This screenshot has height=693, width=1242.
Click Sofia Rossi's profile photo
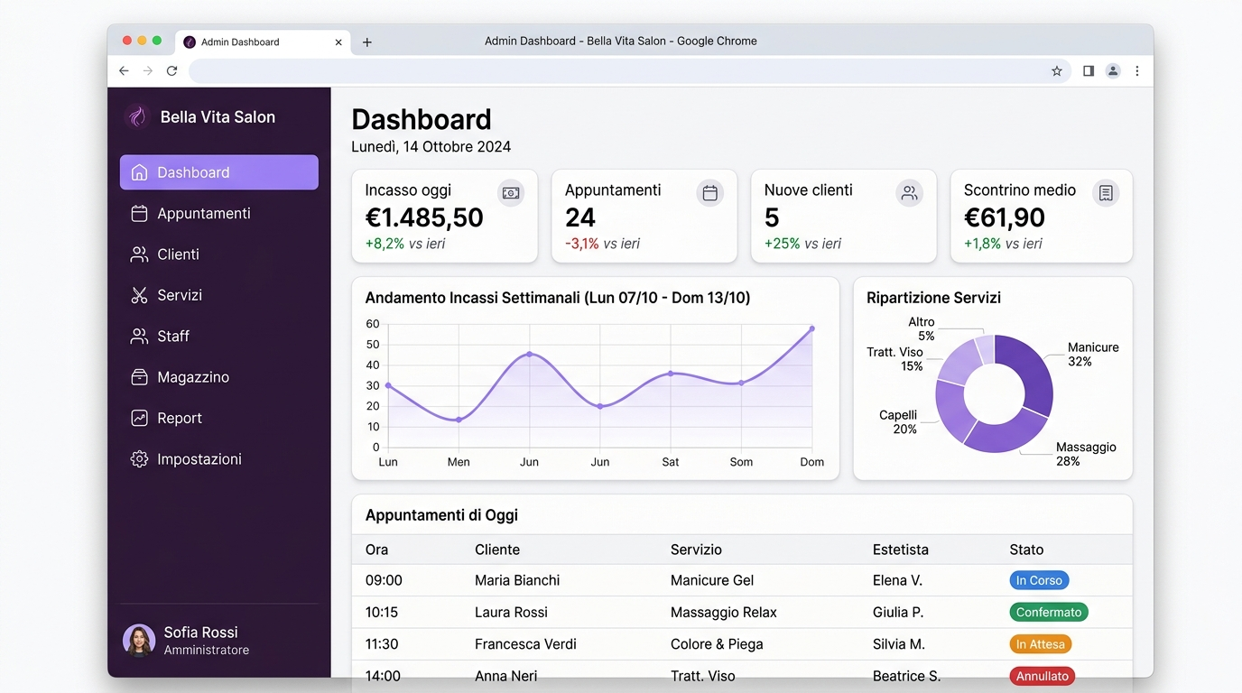[x=139, y=640]
